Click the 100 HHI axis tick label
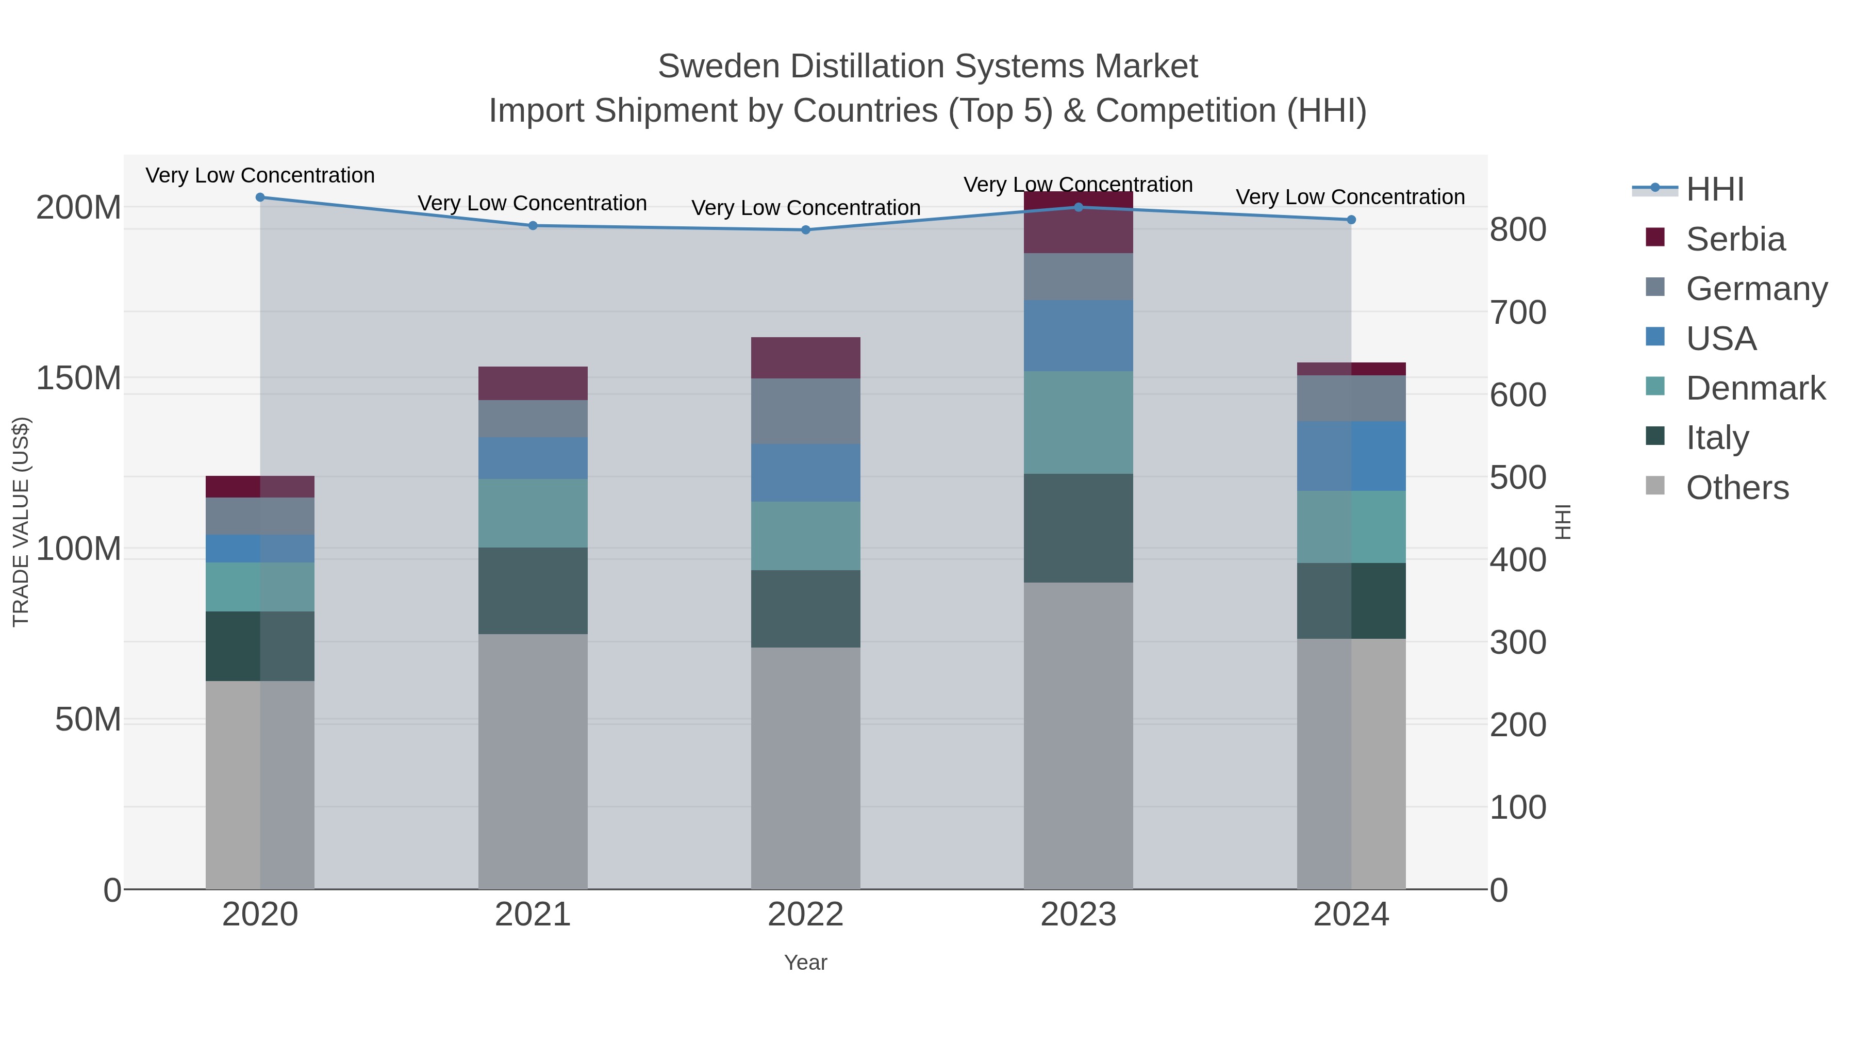This screenshot has height=1044, width=1856. coord(1518,808)
